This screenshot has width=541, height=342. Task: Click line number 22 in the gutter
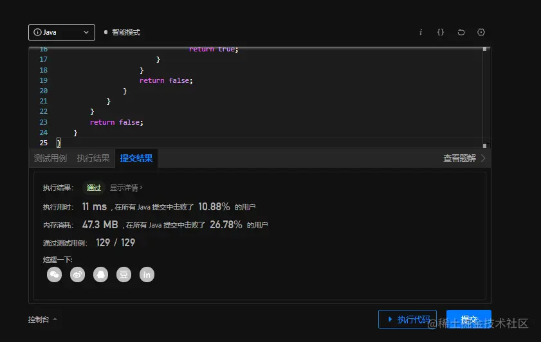(44, 111)
